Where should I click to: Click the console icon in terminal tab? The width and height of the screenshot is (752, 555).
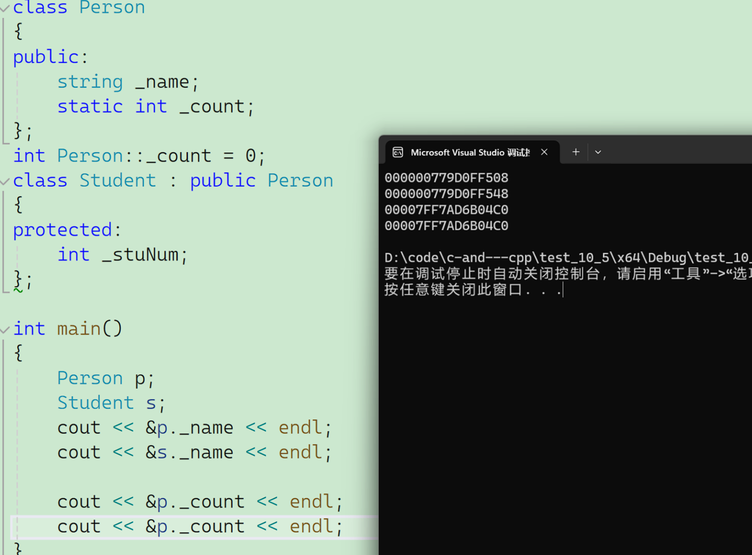398,152
